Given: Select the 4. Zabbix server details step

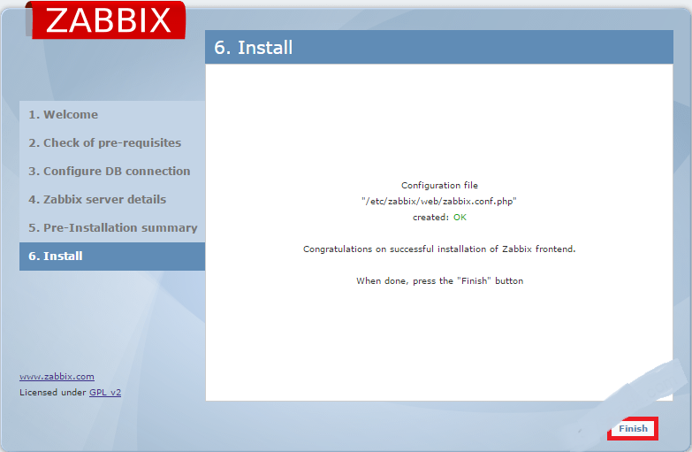Looking at the screenshot, I should coord(112,199).
